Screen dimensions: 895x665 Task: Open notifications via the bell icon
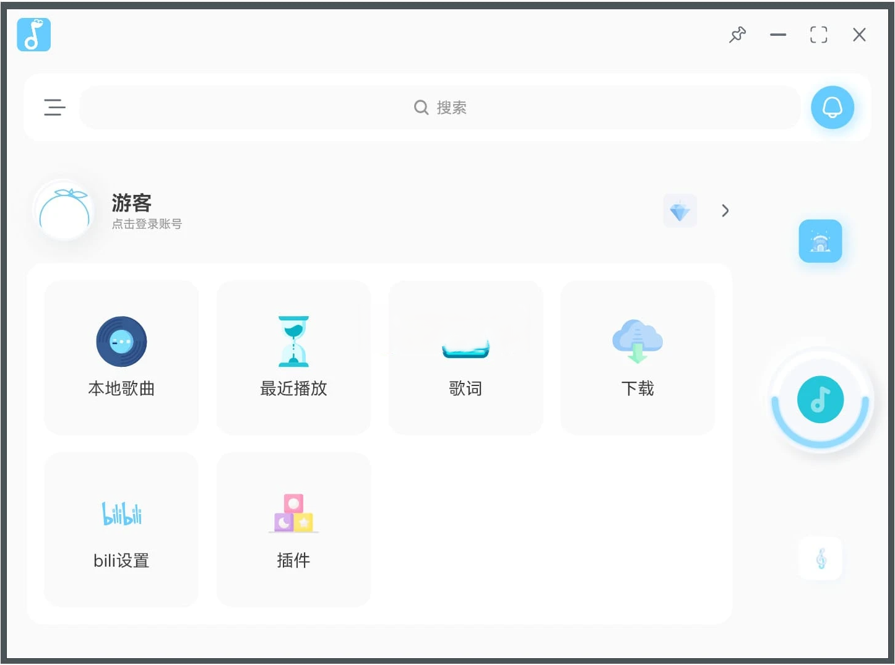tap(832, 108)
